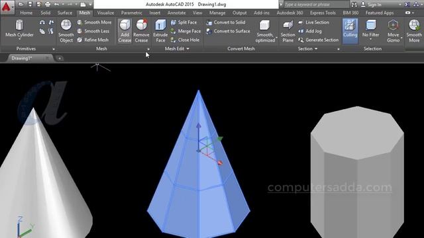Click the Undo arrow in the quick-access toolbar
Image resolution: width=424 pixels, height=238 pixels.
pos(56,5)
